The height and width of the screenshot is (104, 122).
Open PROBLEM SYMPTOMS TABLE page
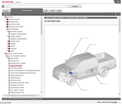tap(20, 83)
